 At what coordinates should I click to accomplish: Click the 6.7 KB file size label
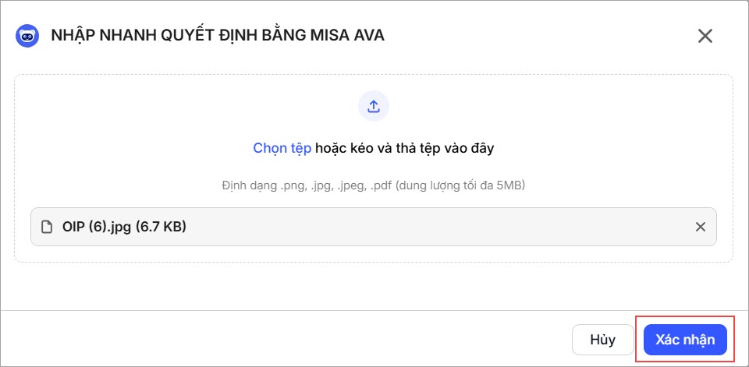162,227
